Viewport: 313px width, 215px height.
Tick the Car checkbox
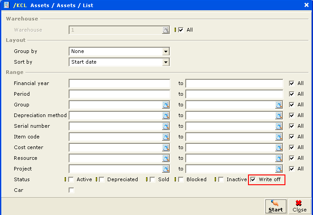coord(71,190)
